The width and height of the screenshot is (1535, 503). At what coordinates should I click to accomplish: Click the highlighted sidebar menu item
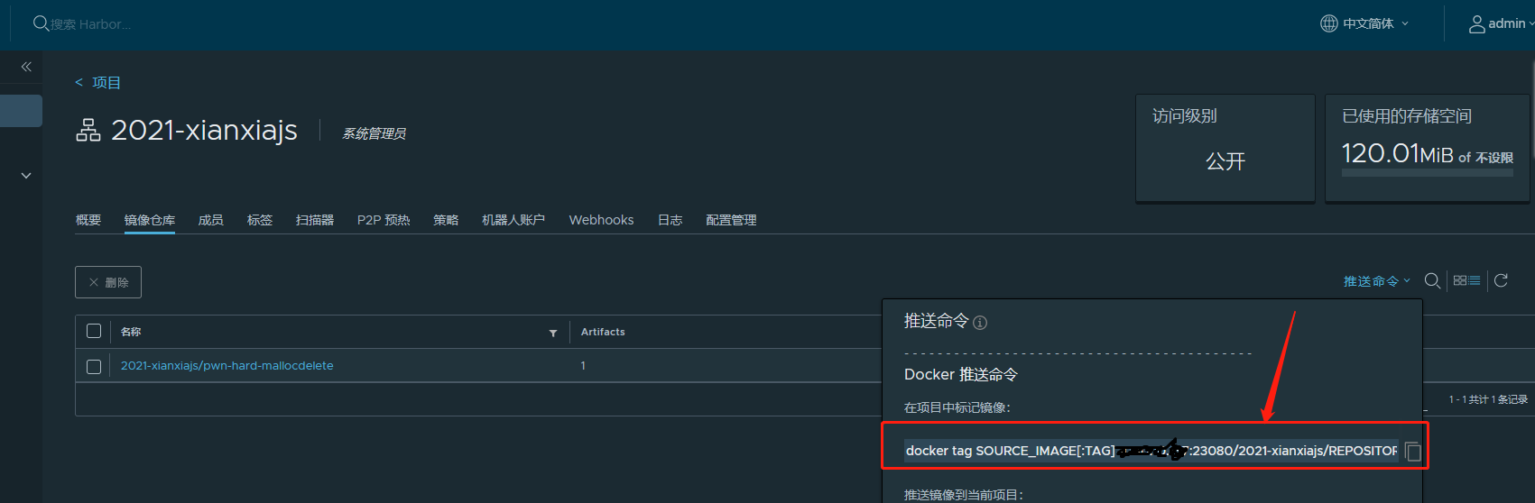click(21, 111)
